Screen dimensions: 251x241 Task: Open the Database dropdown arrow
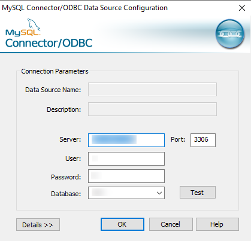pos(159,193)
